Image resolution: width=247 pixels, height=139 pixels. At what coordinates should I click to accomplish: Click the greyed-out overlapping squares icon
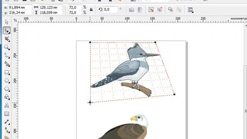179,10
